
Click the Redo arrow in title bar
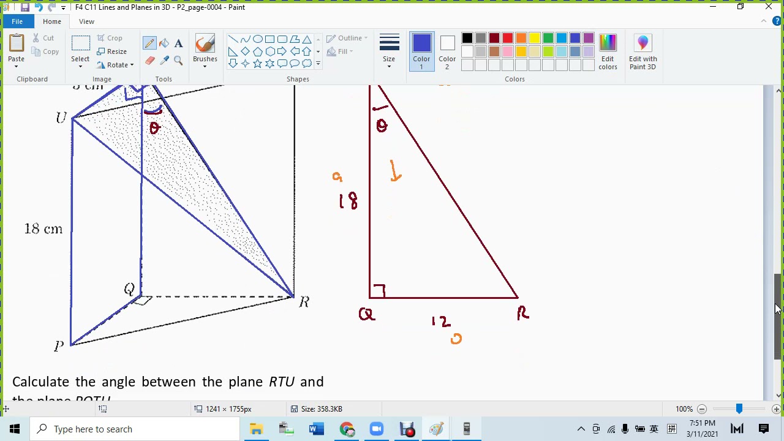pyautogui.click(x=51, y=7)
